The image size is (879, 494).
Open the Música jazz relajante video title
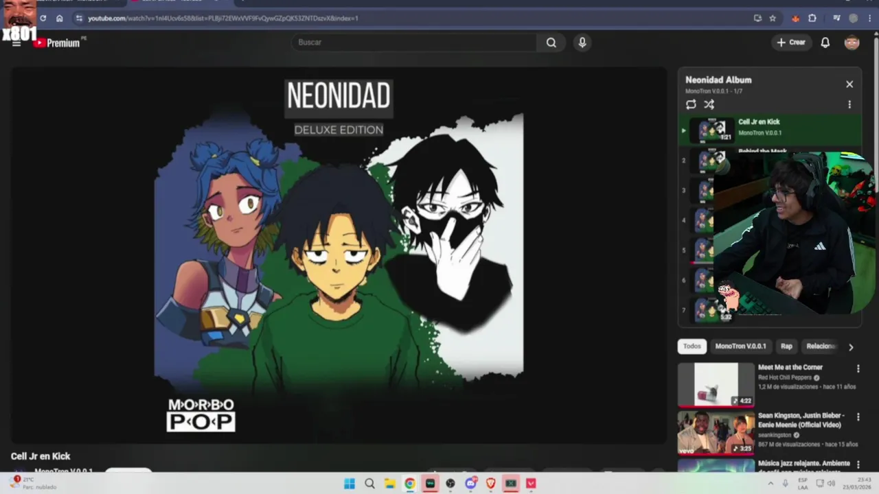pyautogui.click(x=803, y=468)
